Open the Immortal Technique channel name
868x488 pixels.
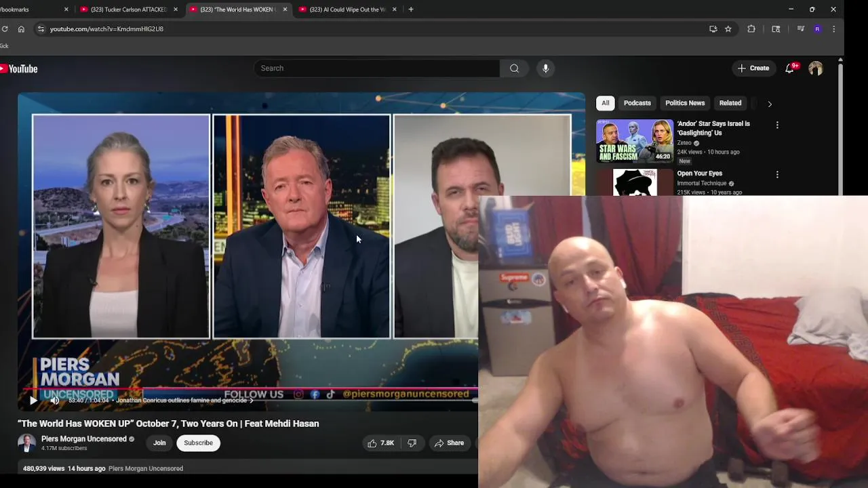click(x=702, y=184)
